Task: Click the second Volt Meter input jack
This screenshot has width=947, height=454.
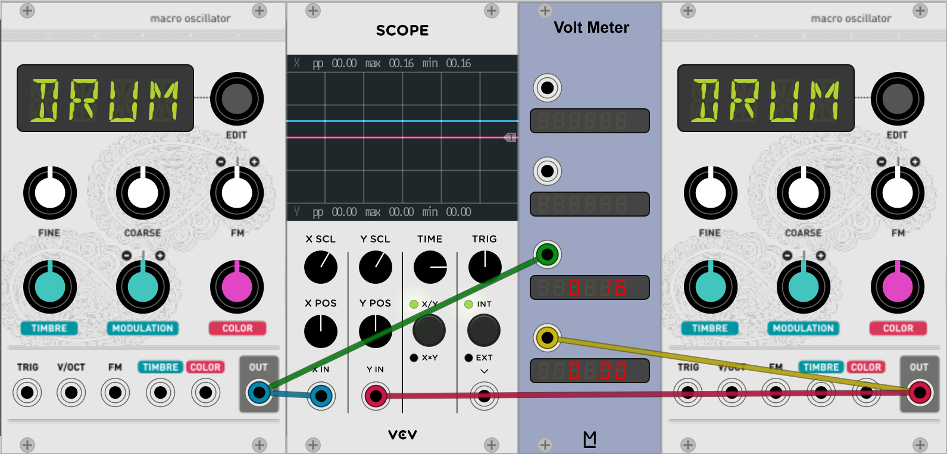Action: click(x=547, y=171)
